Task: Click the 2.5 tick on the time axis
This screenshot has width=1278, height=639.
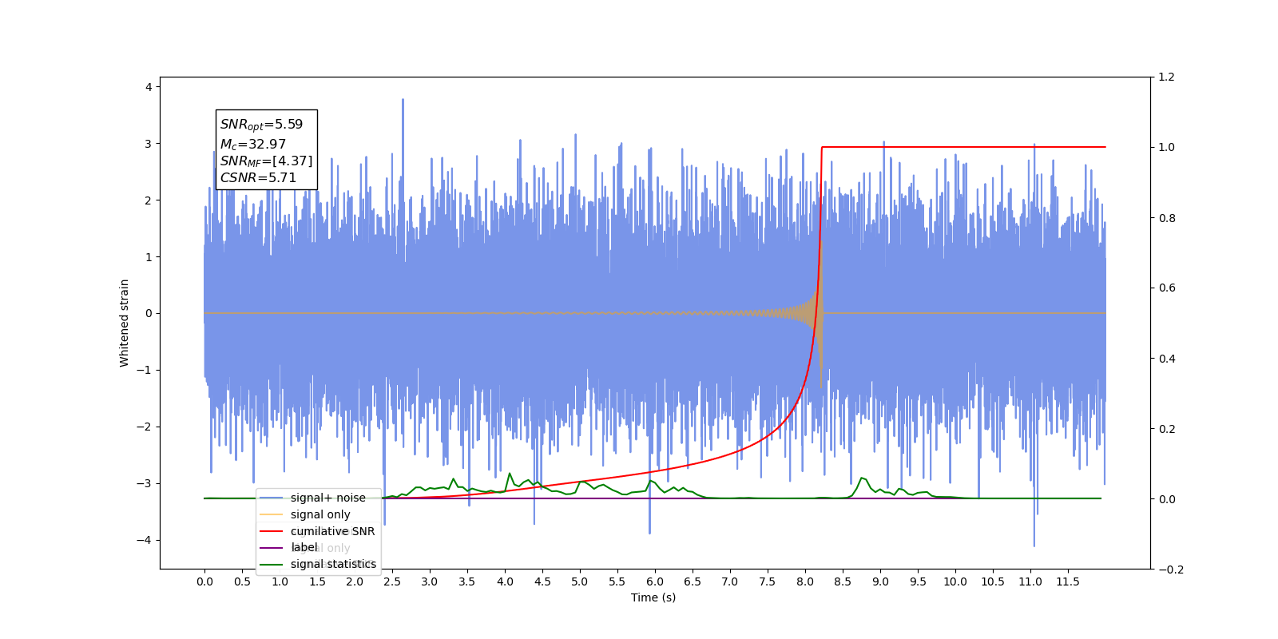Action: click(x=392, y=581)
